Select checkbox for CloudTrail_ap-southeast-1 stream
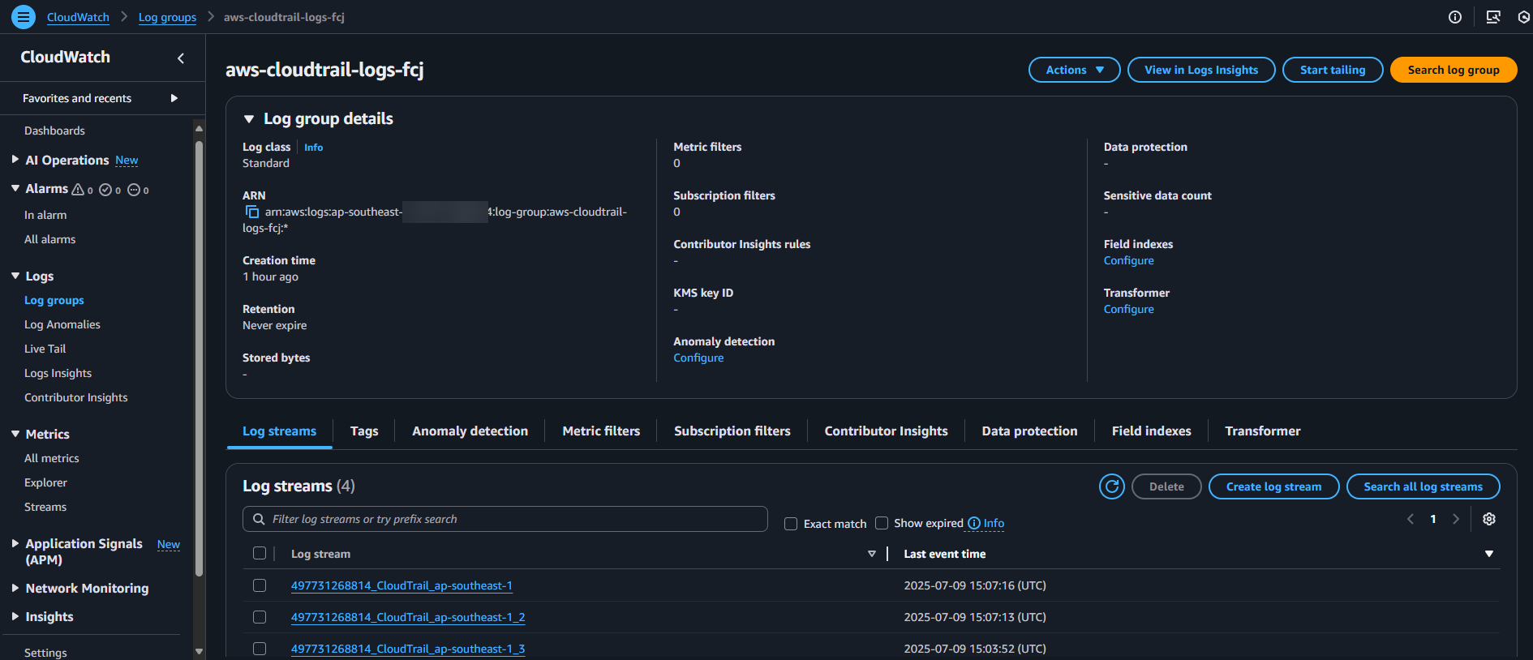 (x=260, y=585)
